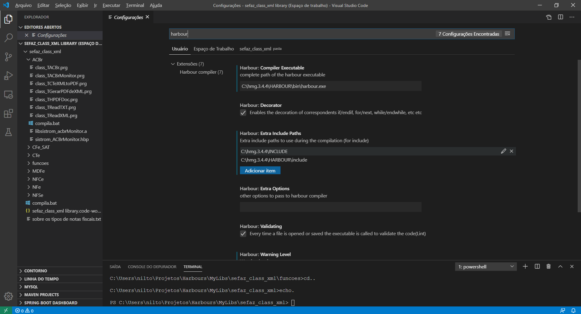Open the powershell terminal selector dropdown

(485, 267)
